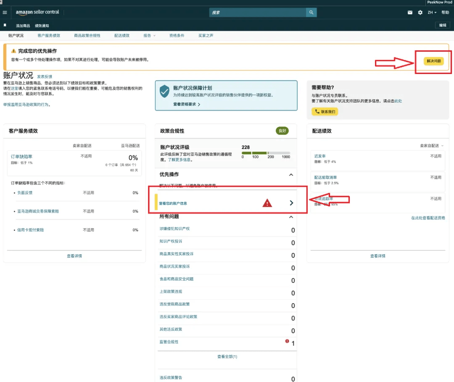This screenshot has width=454, height=382.
Task: Click the bookmark flag icon
Action: pyautogui.click(x=5, y=25)
